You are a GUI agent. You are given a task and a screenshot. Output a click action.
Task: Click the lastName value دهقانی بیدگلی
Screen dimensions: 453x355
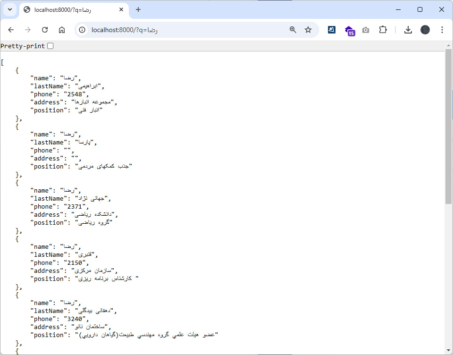coord(94,311)
